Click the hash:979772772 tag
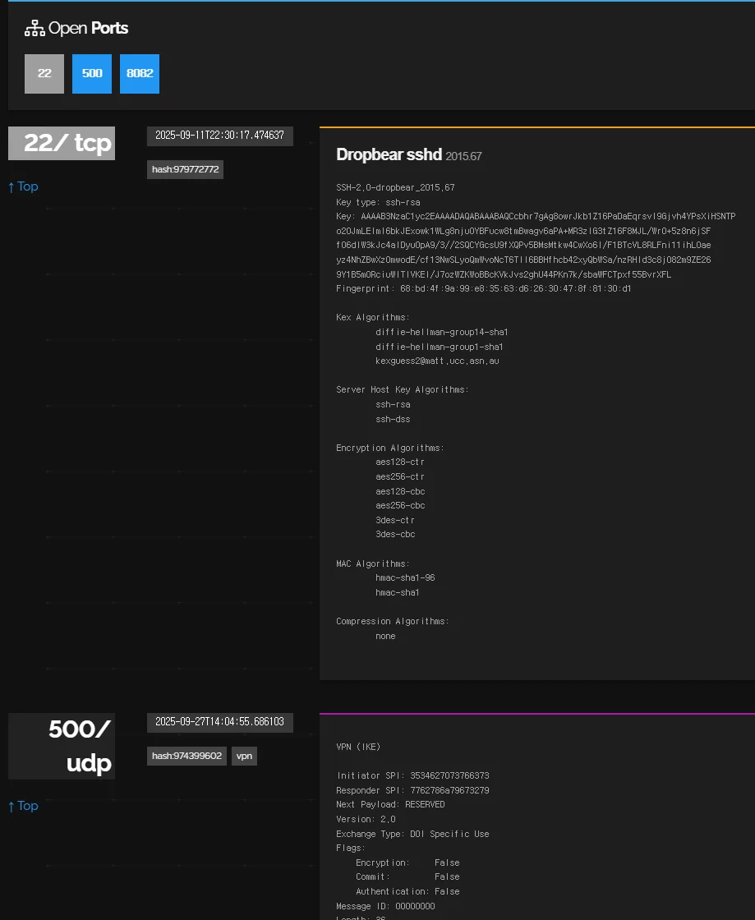The height and width of the screenshot is (920, 755). coord(185,169)
